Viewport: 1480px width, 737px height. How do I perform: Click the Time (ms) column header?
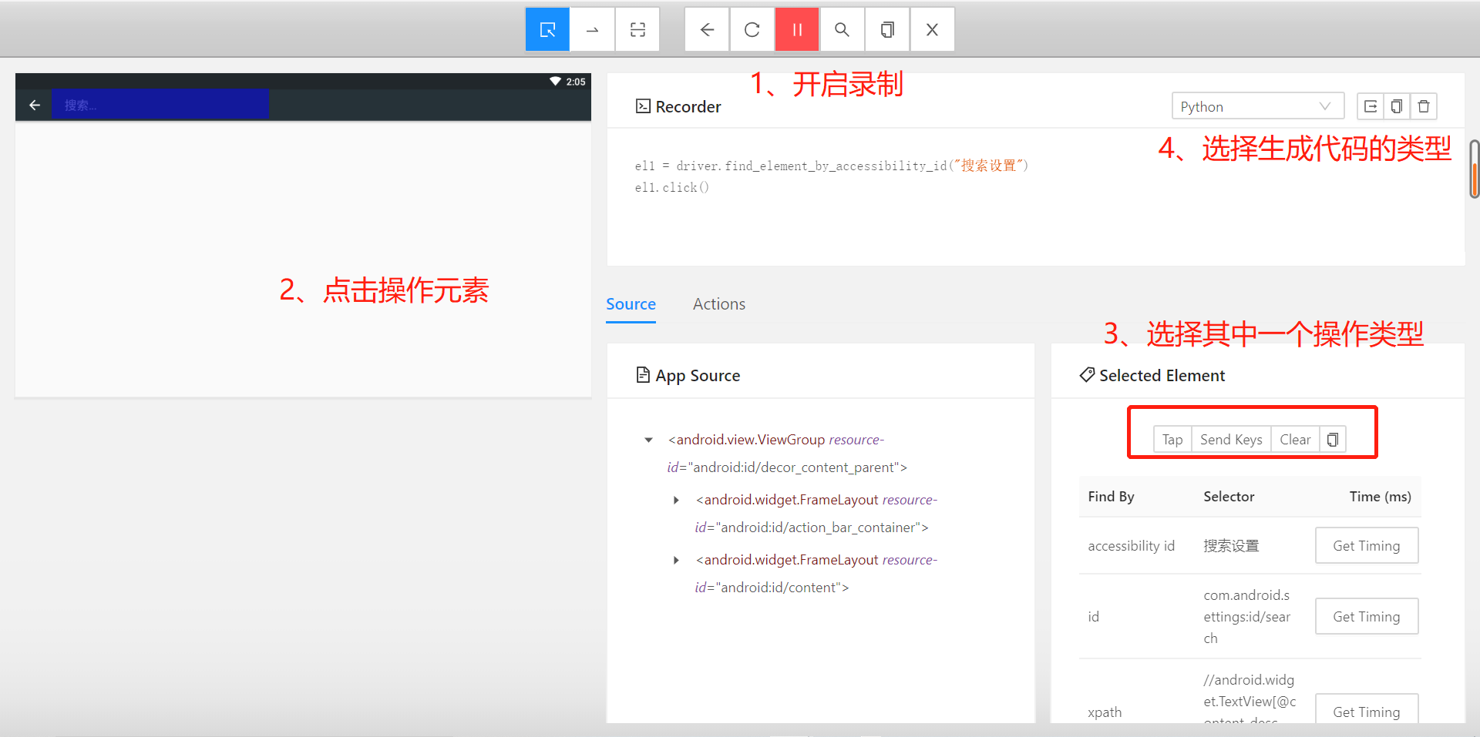[x=1380, y=497]
